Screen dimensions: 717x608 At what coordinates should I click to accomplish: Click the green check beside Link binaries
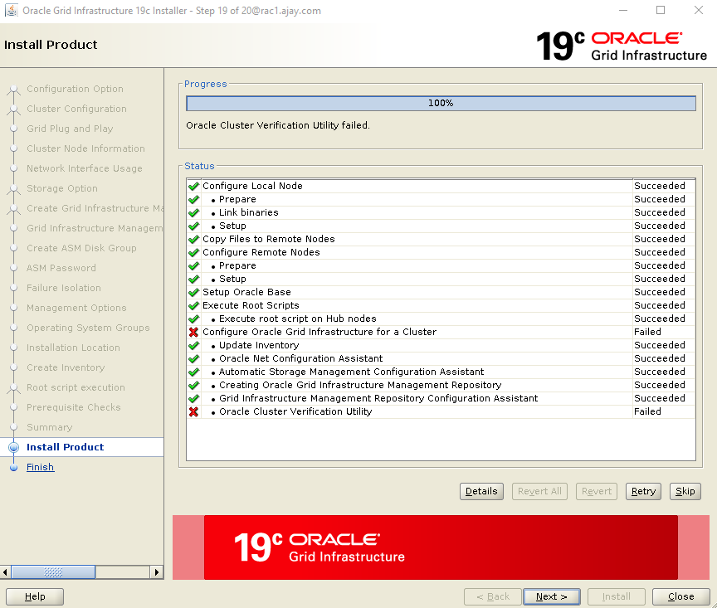click(x=193, y=212)
